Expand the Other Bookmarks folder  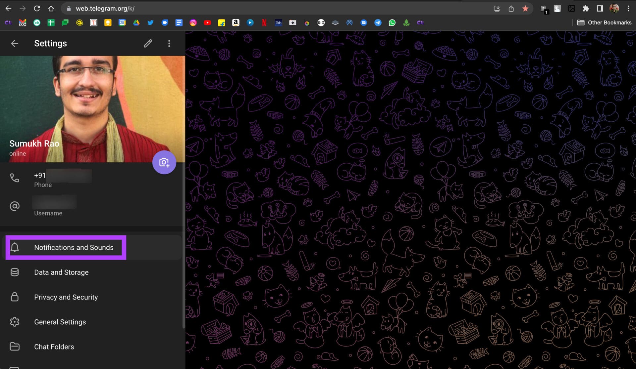(605, 22)
